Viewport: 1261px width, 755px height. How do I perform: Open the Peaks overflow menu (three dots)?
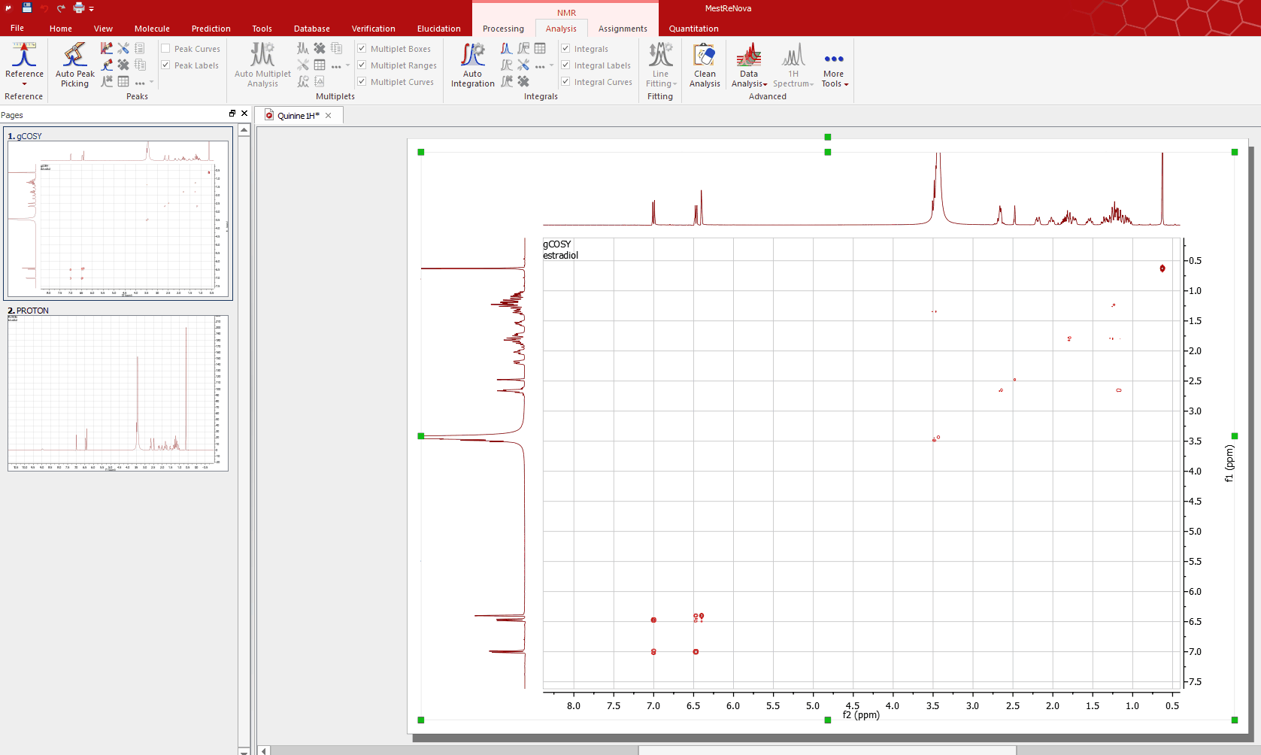(x=140, y=82)
